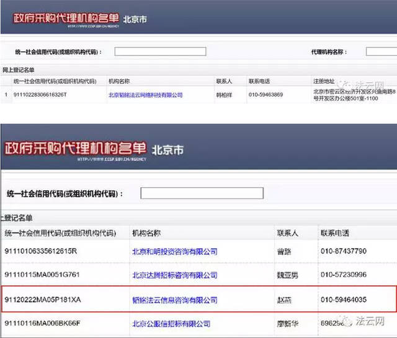The height and width of the screenshot is (338, 397).
Task: Click lower table 联系电话 column header
Action: tap(335, 233)
